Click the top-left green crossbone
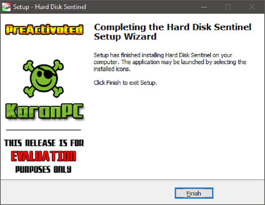The width and height of the screenshot is (265, 205). [x=29, y=66]
